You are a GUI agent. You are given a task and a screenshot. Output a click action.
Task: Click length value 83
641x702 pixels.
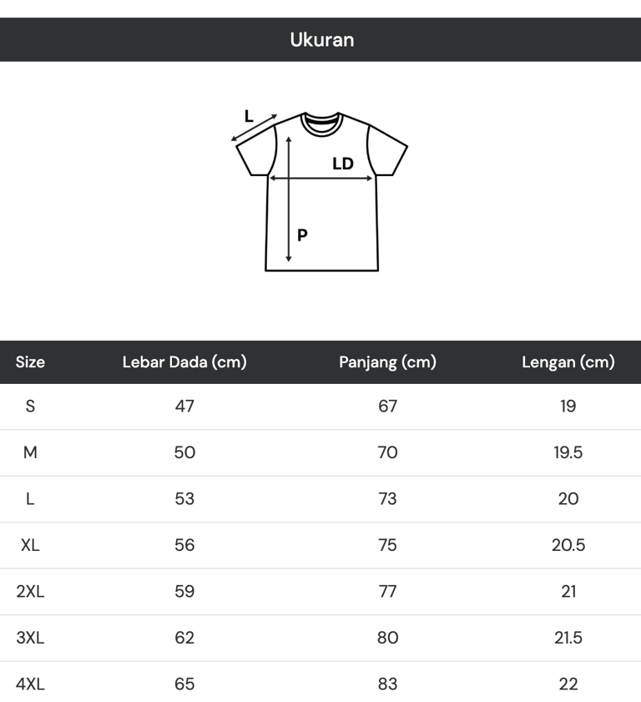387,684
